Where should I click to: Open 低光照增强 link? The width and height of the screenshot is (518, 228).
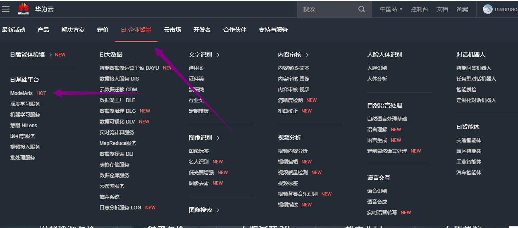(x=201, y=172)
